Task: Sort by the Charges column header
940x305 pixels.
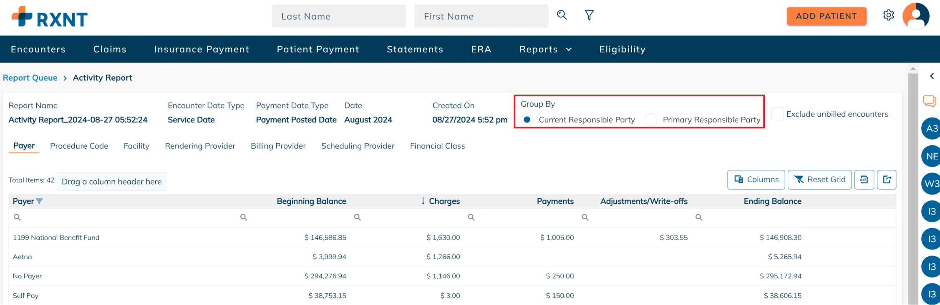Action: point(444,201)
